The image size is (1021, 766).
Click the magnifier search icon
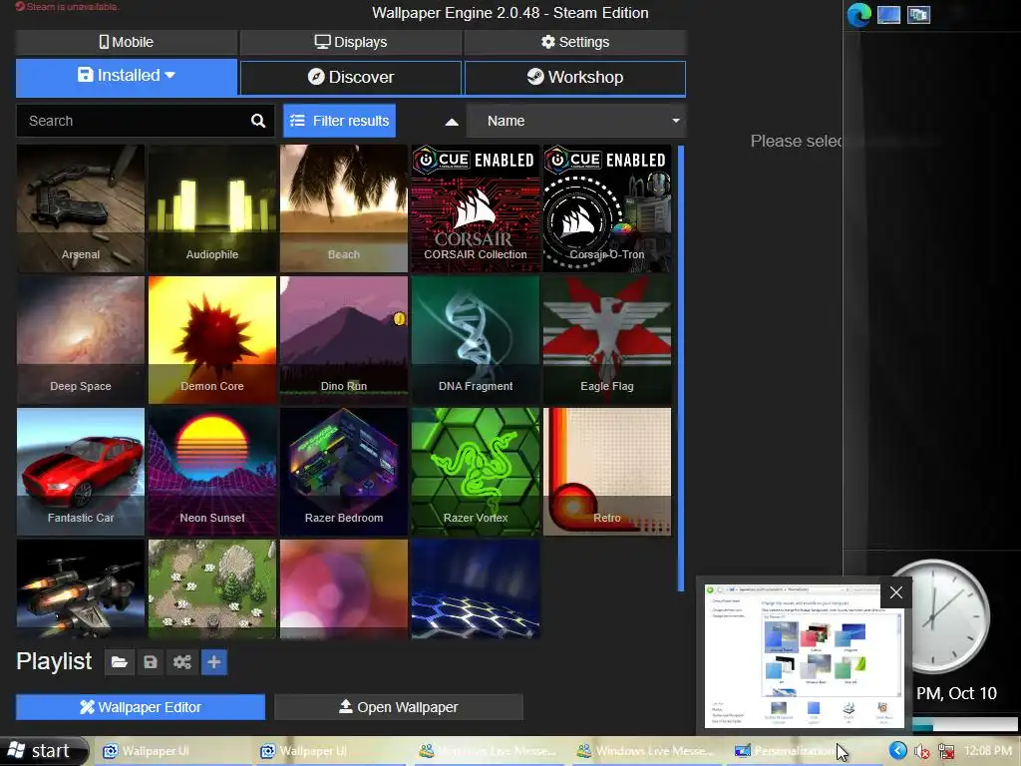258,121
